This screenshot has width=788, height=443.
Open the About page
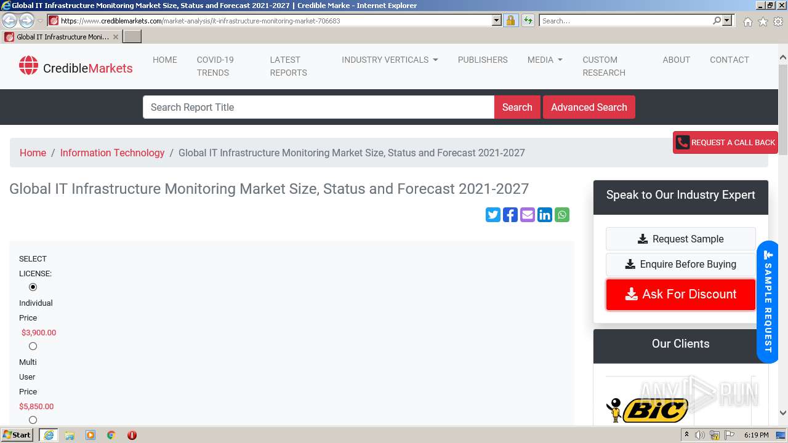pos(676,60)
